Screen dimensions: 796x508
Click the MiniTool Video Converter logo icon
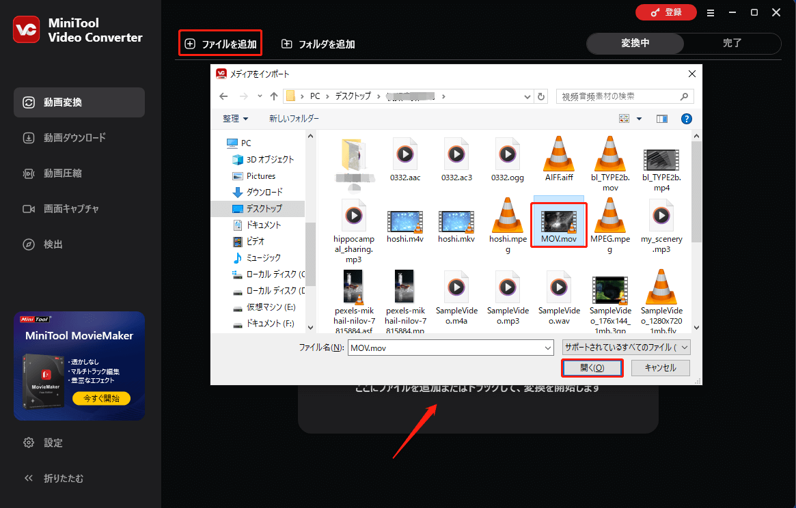point(27,29)
